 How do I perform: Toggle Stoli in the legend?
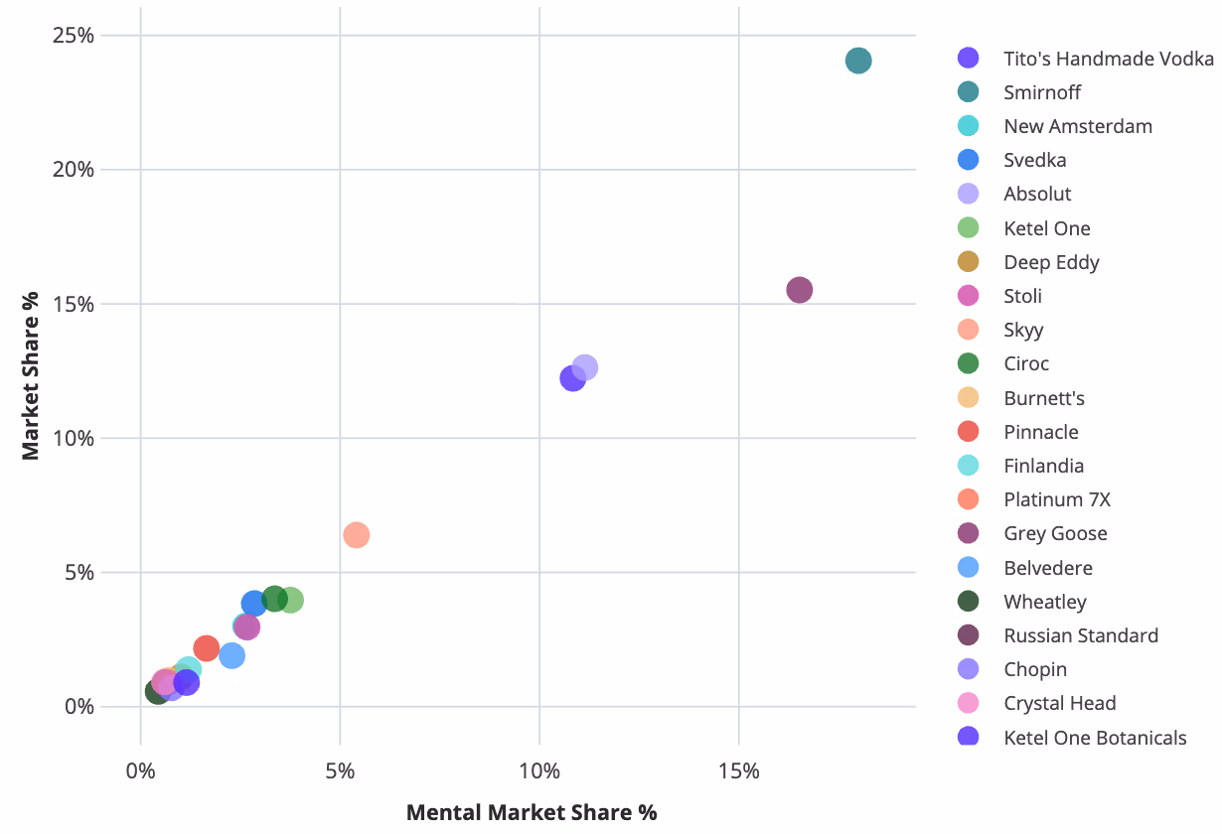pos(1022,296)
